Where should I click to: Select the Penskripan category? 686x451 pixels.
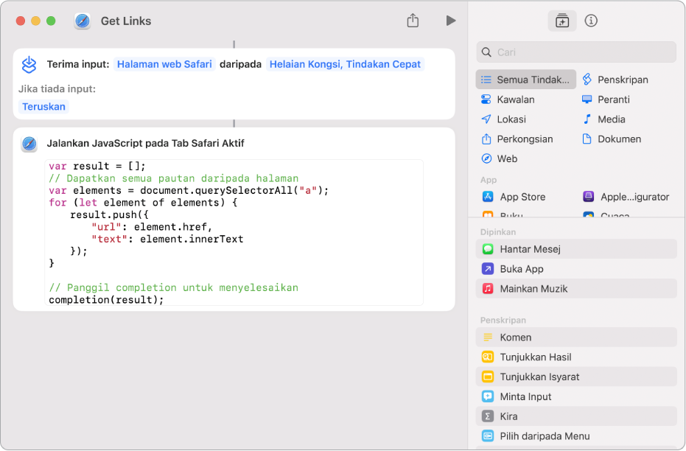(x=623, y=80)
